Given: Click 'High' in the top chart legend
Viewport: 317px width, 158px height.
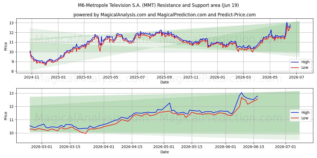Looking at the screenshot, I should click(x=305, y=62).
